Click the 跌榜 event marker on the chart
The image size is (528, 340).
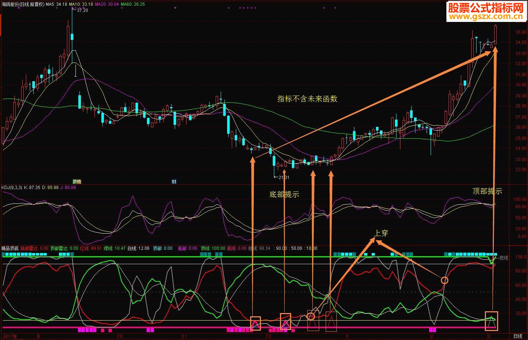77,182
